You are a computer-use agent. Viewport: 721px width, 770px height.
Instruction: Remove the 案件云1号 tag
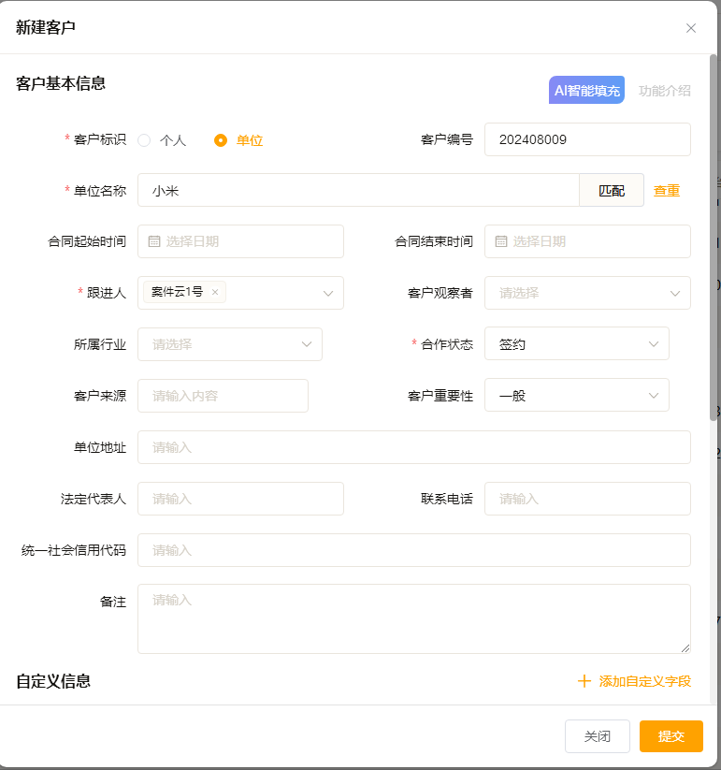click(x=215, y=292)
